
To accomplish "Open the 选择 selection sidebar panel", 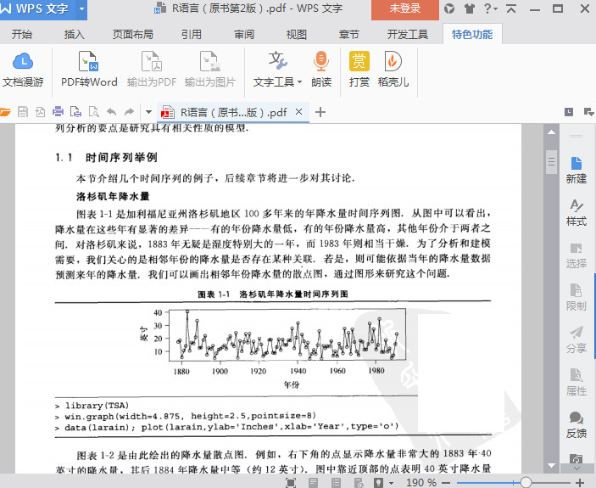I will pos(577,255).
